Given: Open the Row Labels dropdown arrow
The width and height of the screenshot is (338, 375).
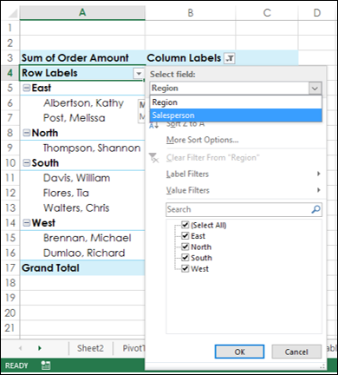Looking at the screenshot, I should click(139, 74).
